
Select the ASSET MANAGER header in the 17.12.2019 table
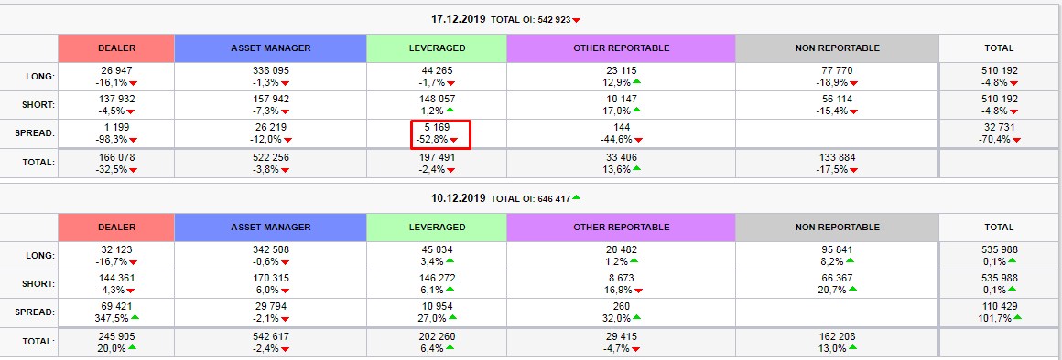click(270, 48)
